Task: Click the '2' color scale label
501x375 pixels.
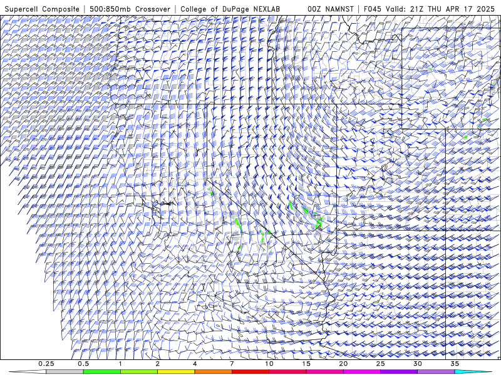Action: (158, 364)
